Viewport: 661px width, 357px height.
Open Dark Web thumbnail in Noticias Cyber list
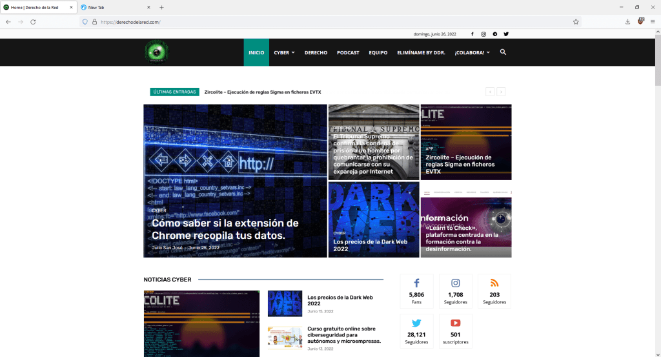(285, 303)
